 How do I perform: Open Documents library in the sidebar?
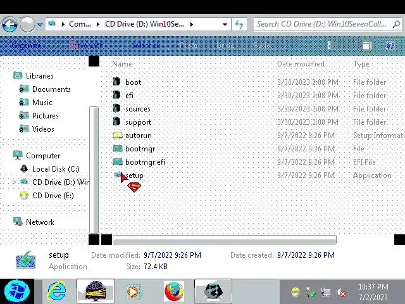(x=51, y=89)
